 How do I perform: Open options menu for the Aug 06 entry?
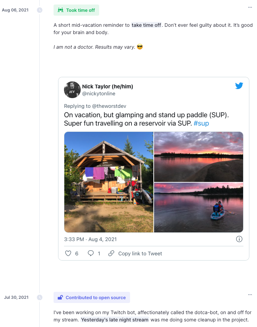point(250,7)
